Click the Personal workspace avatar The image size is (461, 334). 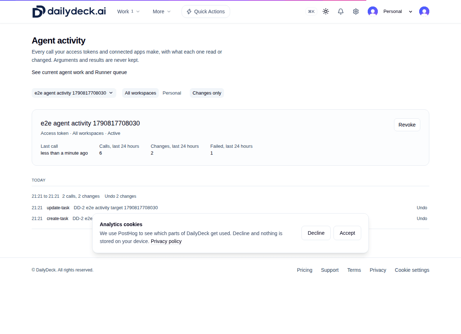tap(373, 12)
